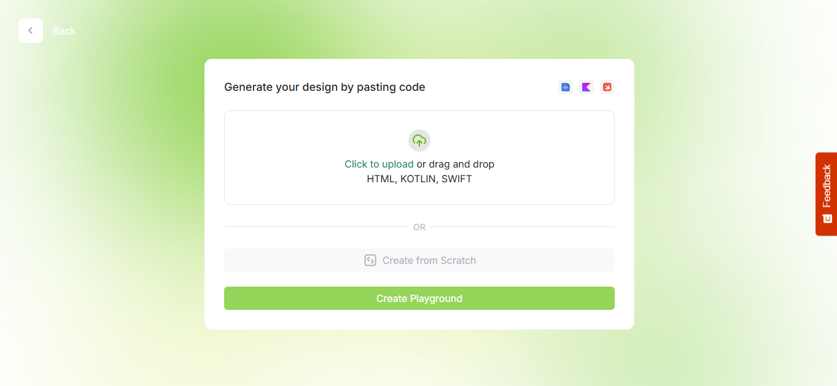Click the "Create from Scratch" button label

click(429, 260)
